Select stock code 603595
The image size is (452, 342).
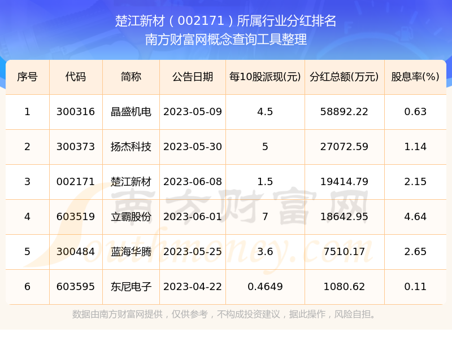[76, 287]
